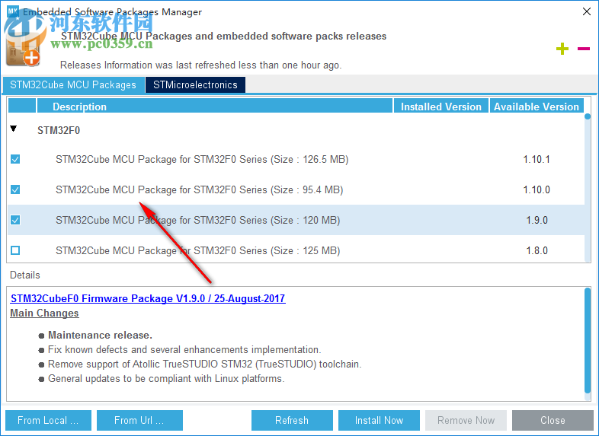Click the Fix known defects bullet text
599x436 pixels.
184,350
